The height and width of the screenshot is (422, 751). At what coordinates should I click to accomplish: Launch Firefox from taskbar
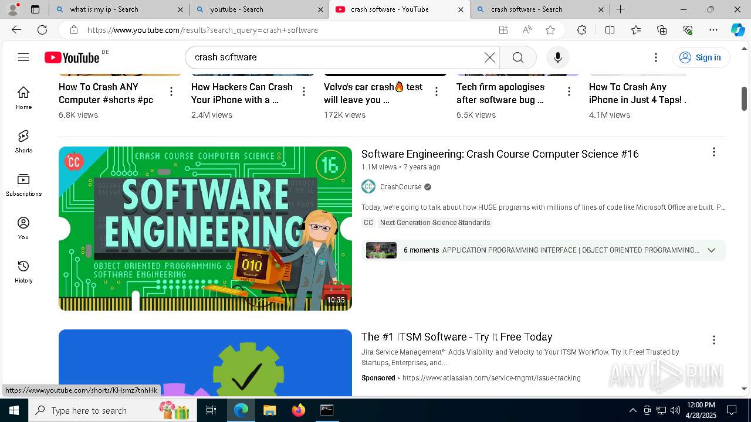[299, 410]
